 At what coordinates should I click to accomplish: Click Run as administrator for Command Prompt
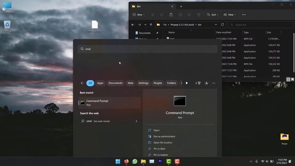[164, 136]
